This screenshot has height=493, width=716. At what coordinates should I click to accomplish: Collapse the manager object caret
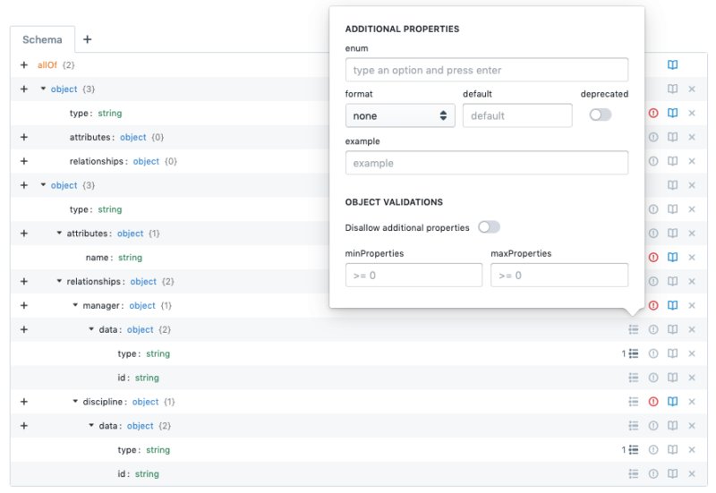75,305
